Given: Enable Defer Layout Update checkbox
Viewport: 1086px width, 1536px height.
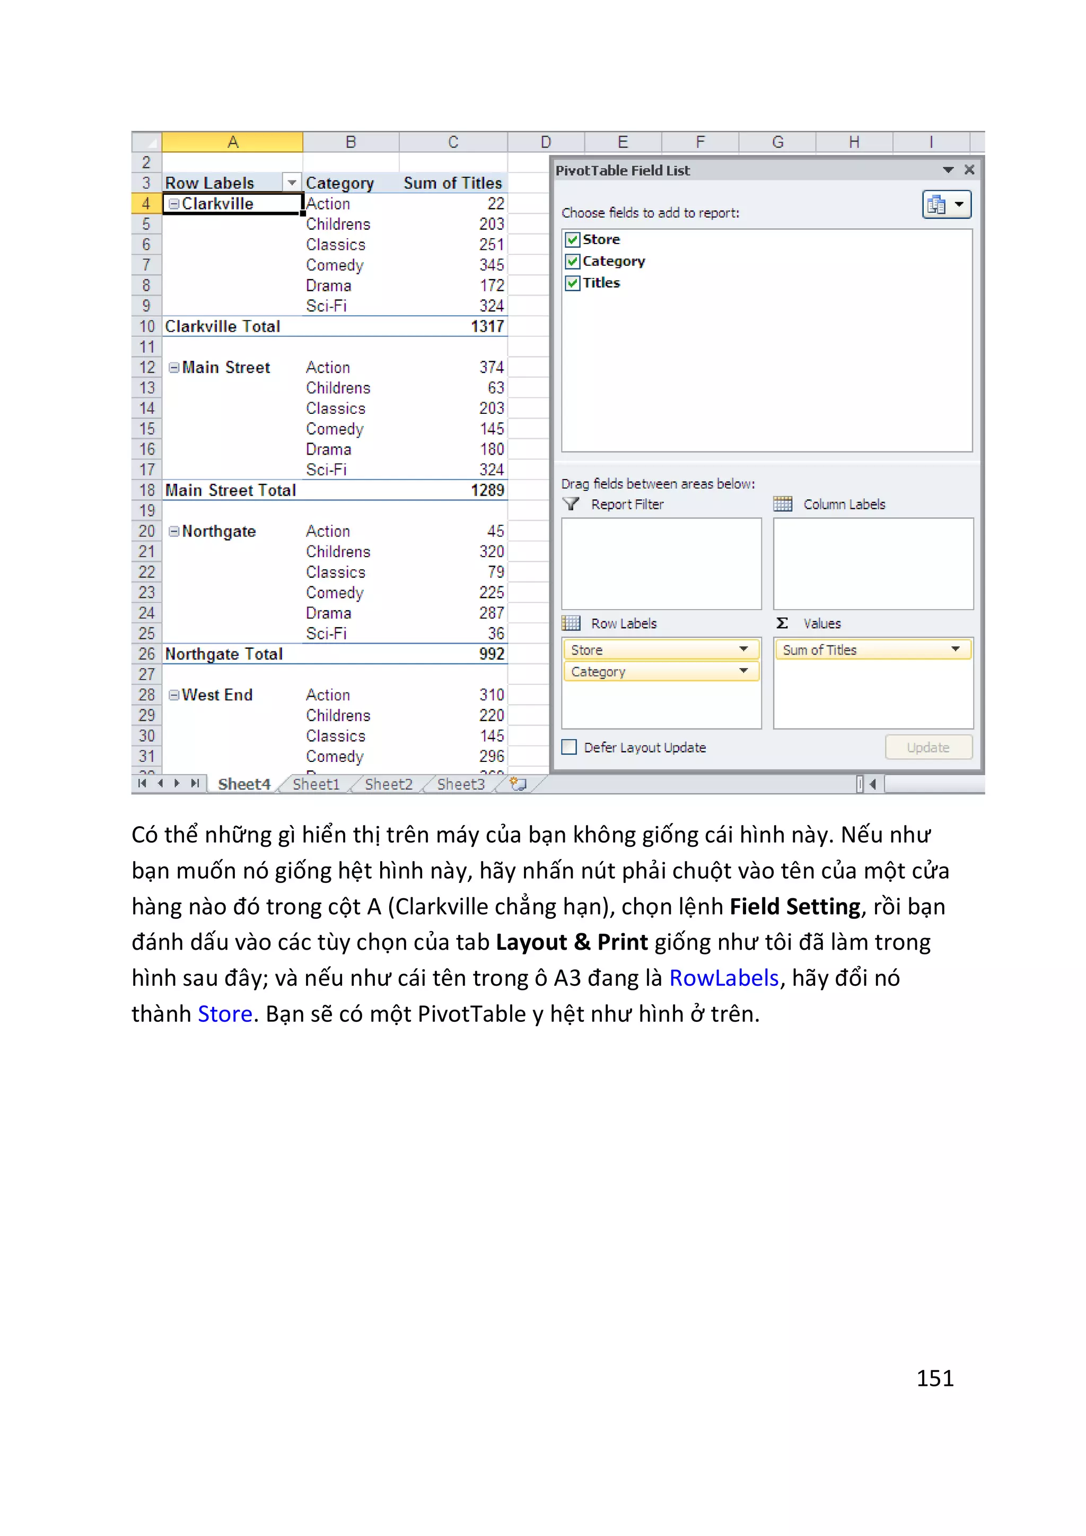Looking at the screenshot, I should [569, 747].
